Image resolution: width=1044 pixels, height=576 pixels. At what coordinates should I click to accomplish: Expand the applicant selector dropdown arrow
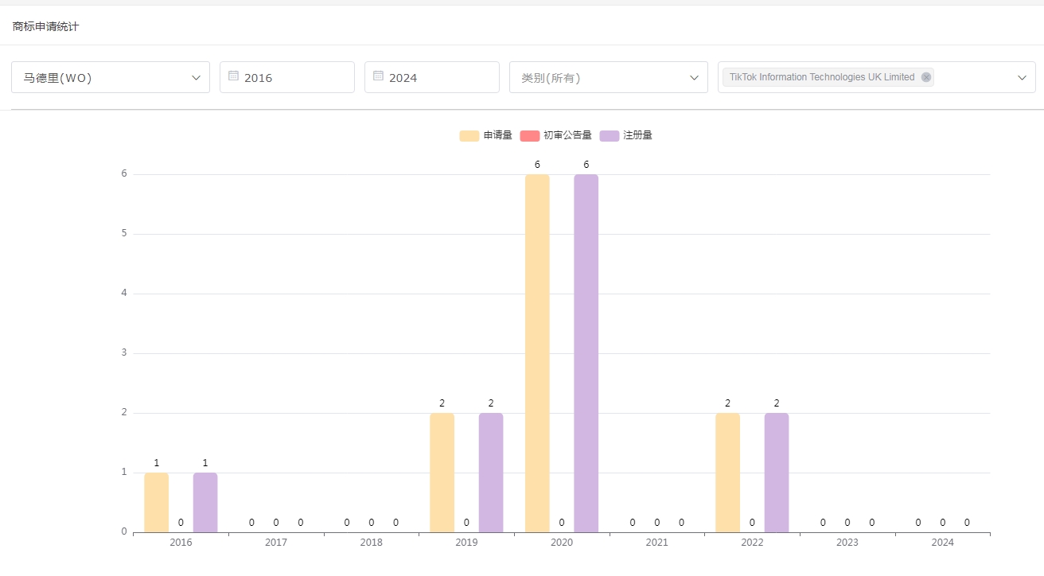(1022, 77)
